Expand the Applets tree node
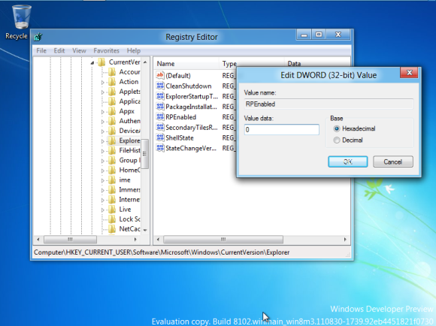This screenshot has height=326, width=436. click(102, 92)
